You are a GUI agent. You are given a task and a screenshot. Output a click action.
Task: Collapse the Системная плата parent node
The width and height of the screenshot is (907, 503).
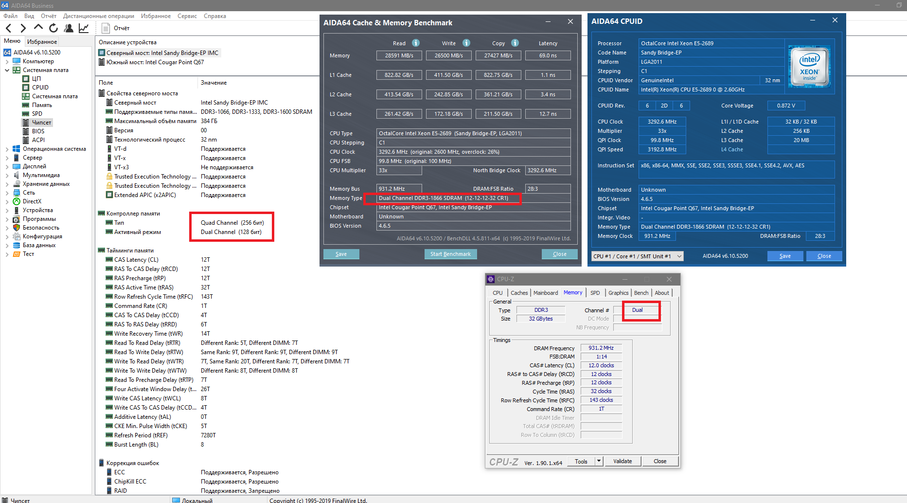(7, 71)
